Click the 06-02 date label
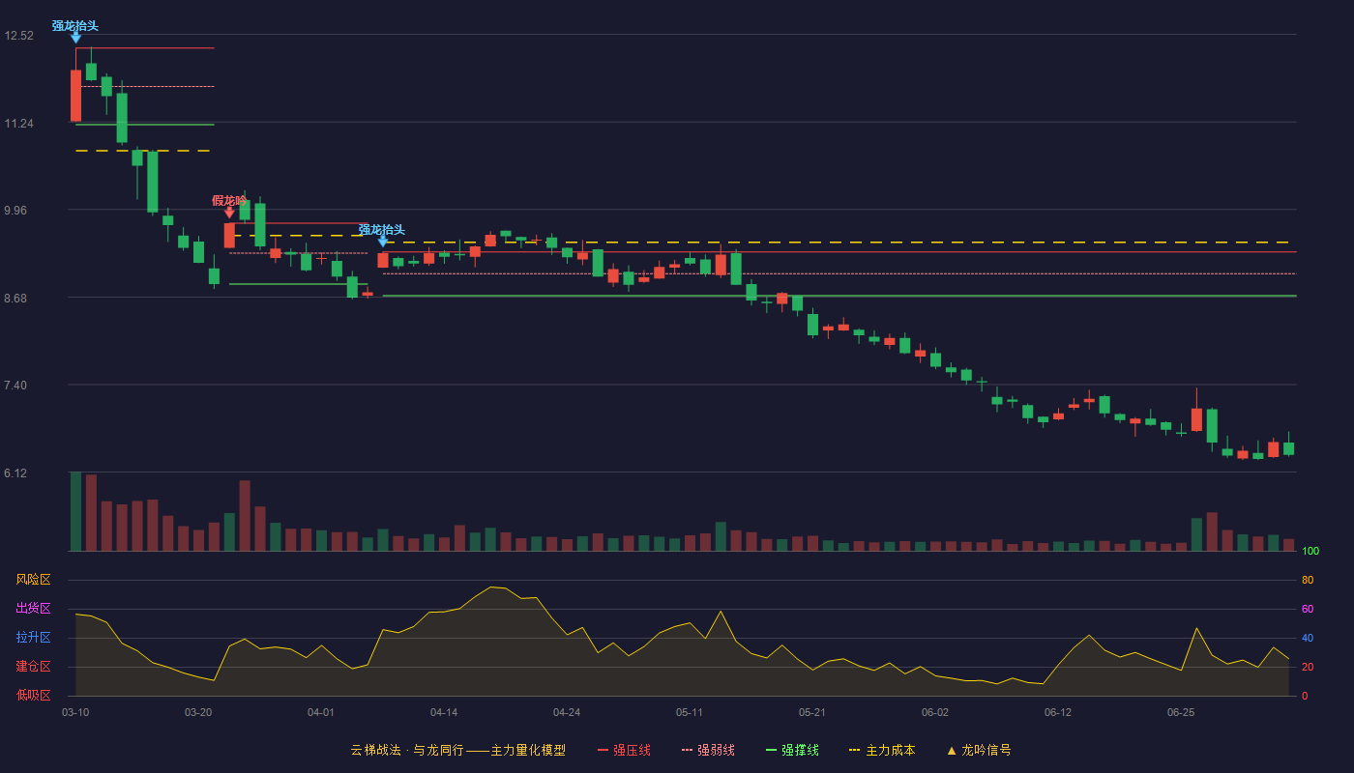 (935, 712)
